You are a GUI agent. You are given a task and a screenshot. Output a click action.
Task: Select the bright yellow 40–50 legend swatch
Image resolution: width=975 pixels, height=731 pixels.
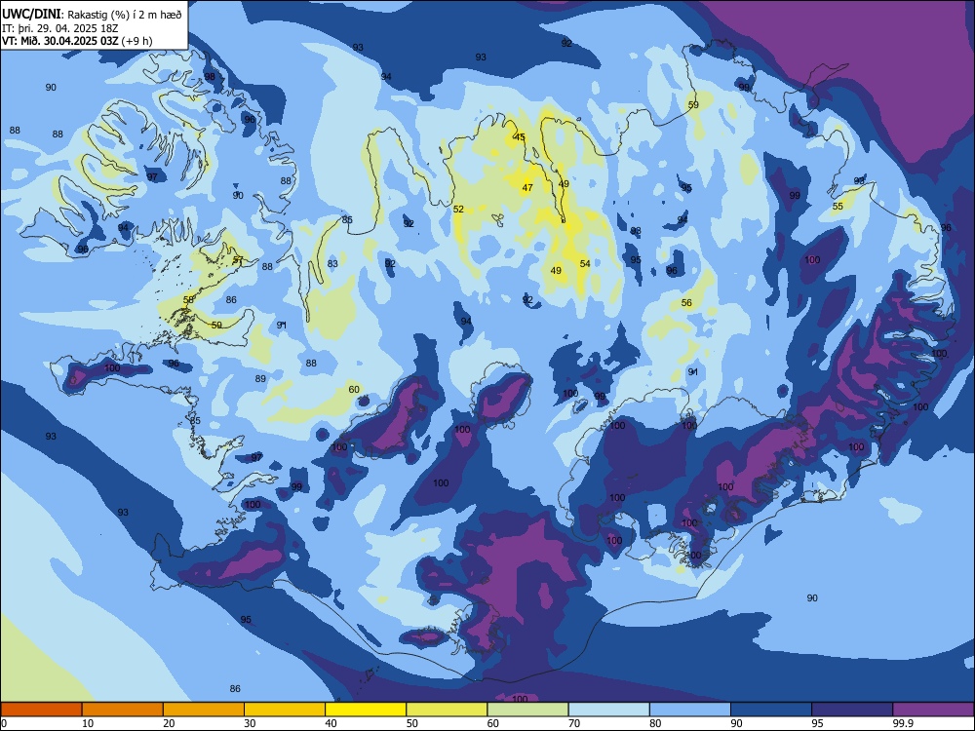click(x=366, y=710)
